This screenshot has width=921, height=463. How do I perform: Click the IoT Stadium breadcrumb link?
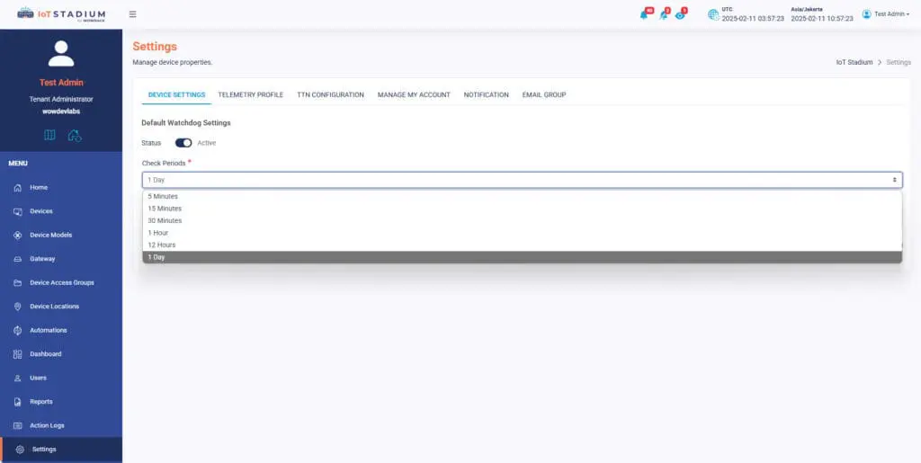[x=854, y=62]
